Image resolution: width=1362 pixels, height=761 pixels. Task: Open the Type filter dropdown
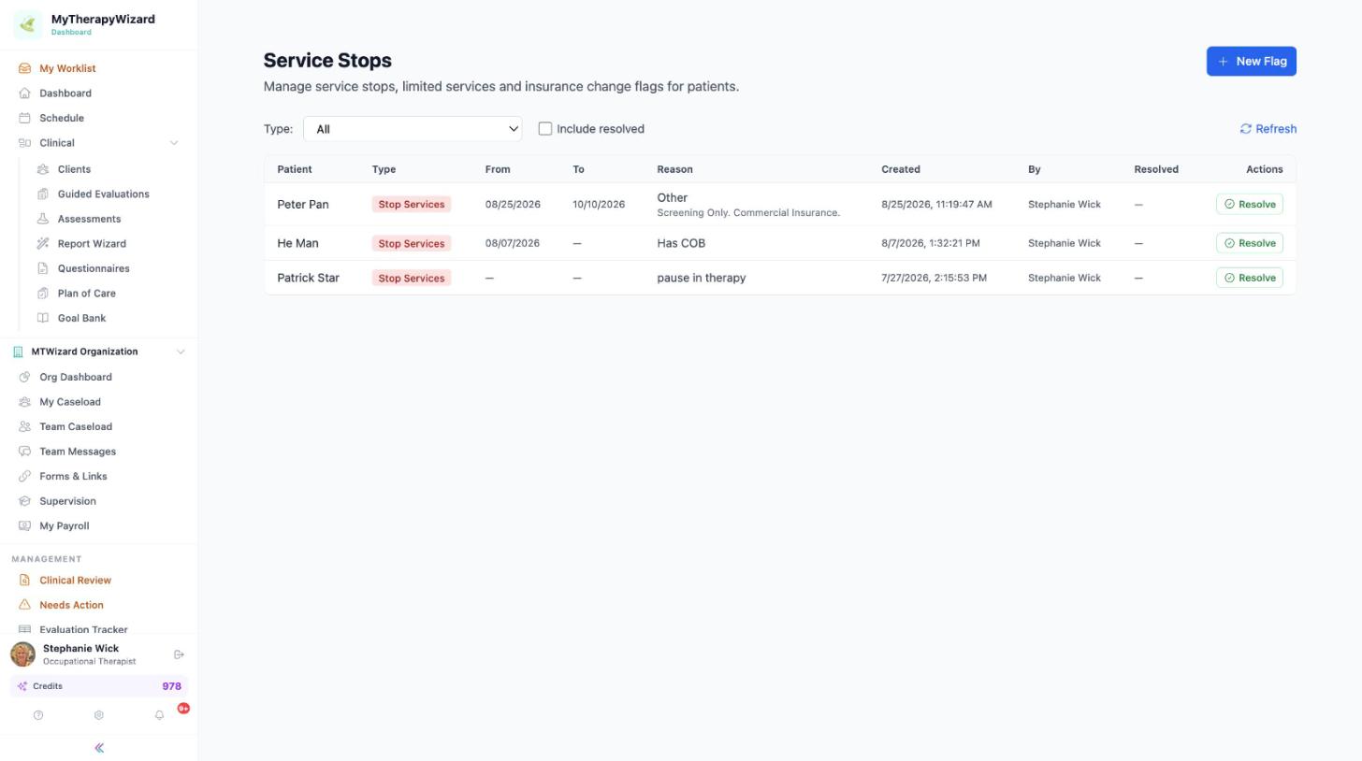(x=413, y=129)
